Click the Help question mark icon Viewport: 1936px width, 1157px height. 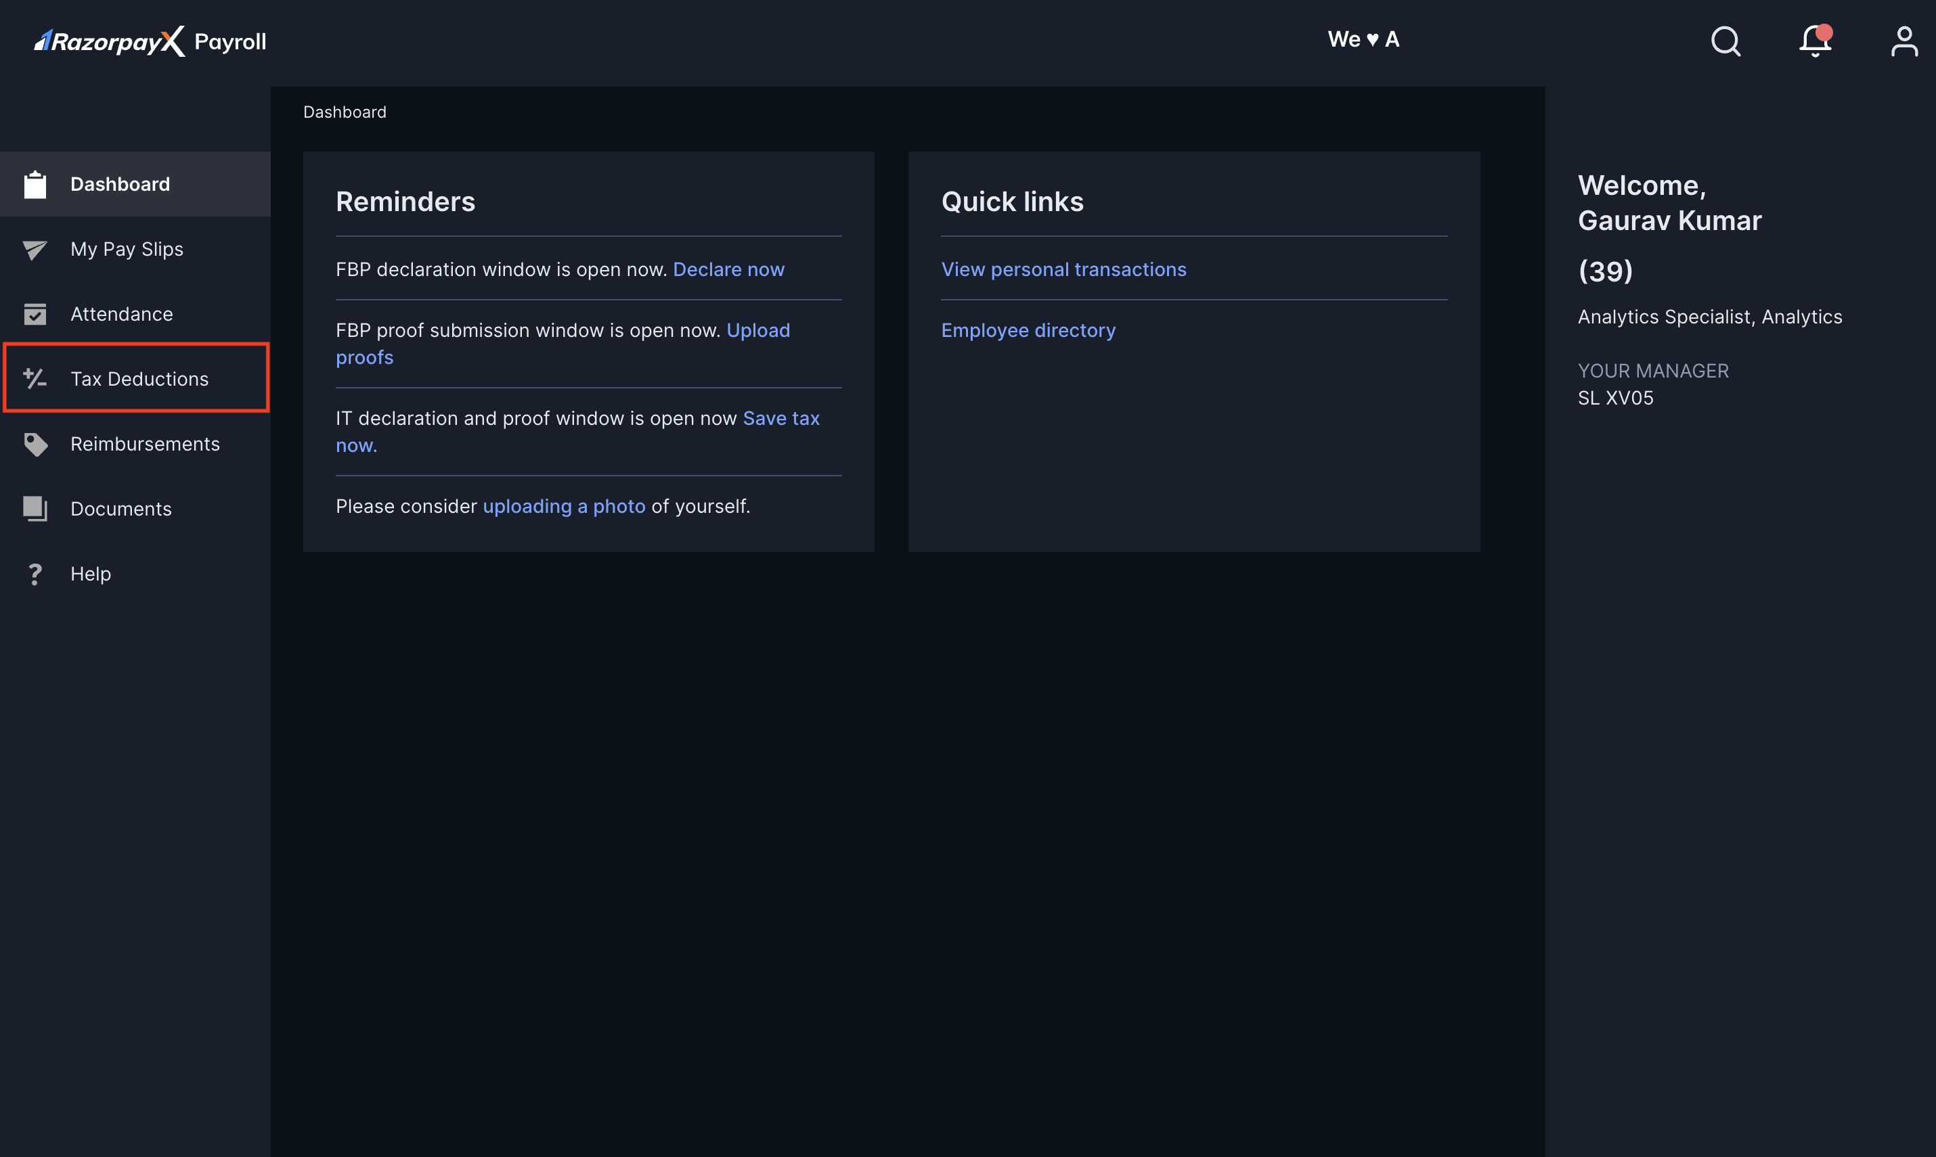(35, 574)
